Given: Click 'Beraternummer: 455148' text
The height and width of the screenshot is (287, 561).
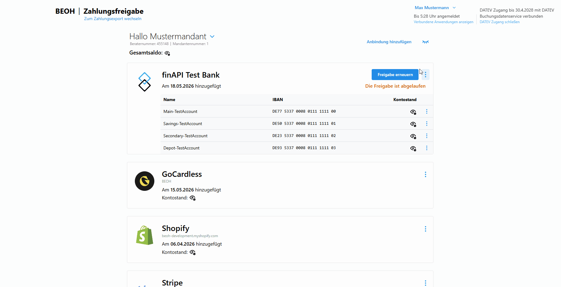Looking at the screenshot, I should [x=149, y=44].
